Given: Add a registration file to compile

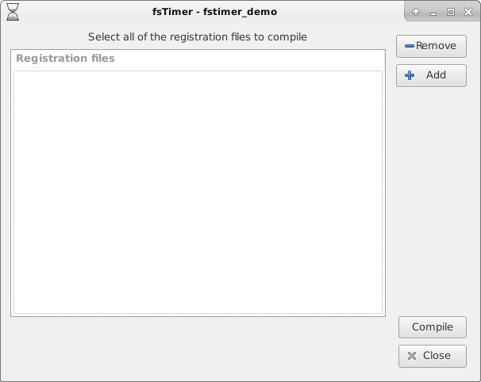Looking at the screenshot, I should [431, 75].
